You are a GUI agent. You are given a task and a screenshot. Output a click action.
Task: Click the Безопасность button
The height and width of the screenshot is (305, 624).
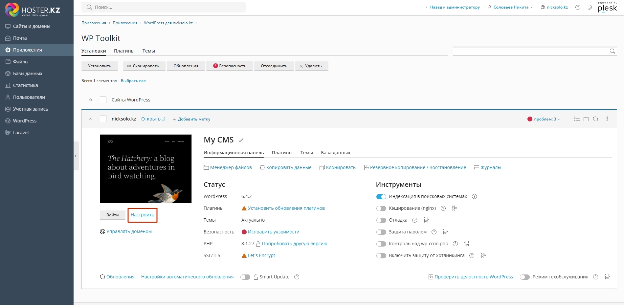pyautogui.click(x=230, y=66)
